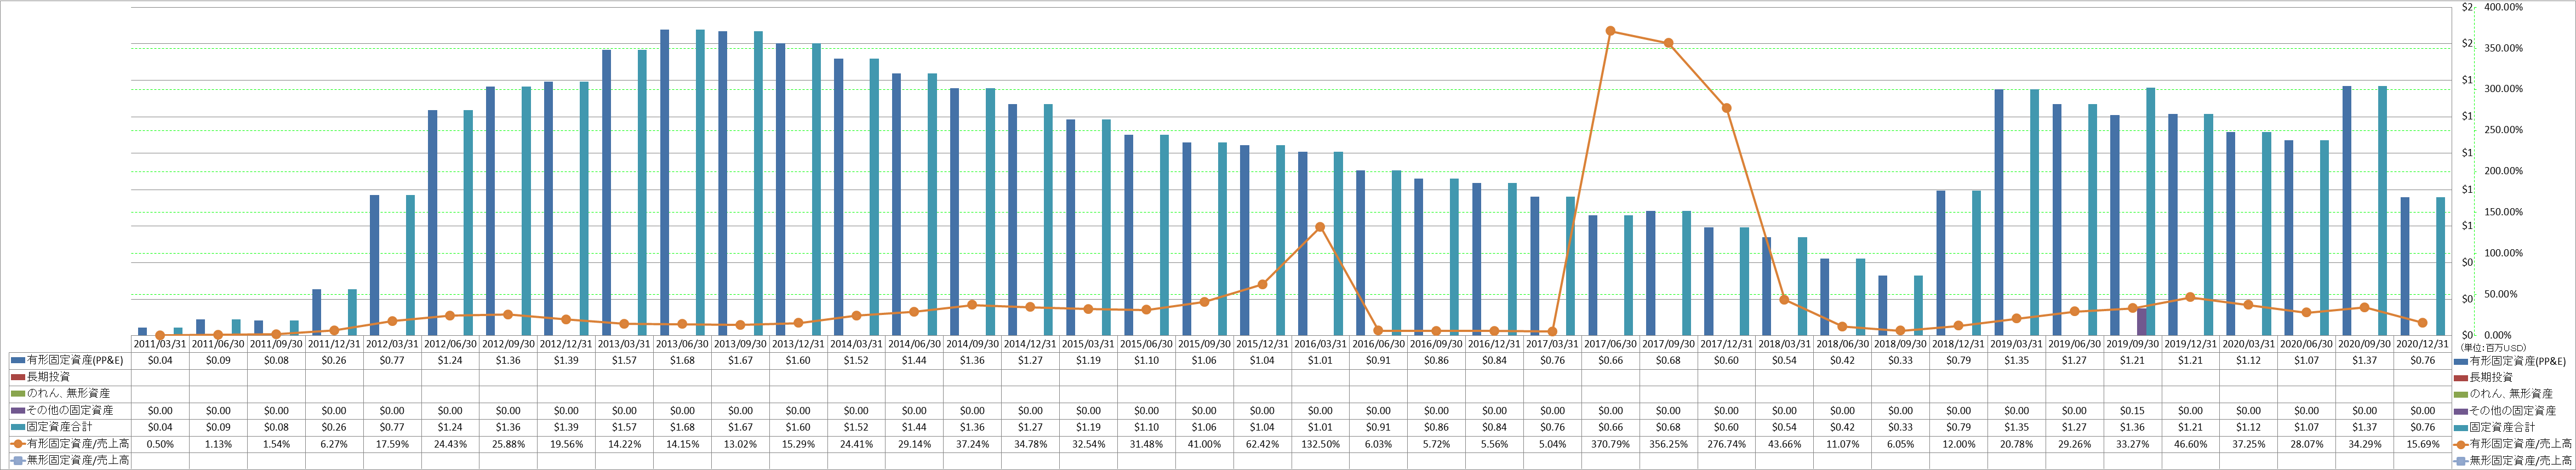Select the 43.66% ratio cell
The image size is (2576, 470).
1784,444
